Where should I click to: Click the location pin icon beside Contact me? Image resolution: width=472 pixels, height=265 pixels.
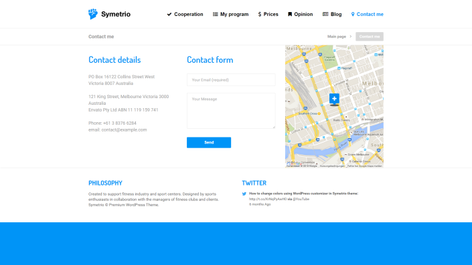(353, 14)
